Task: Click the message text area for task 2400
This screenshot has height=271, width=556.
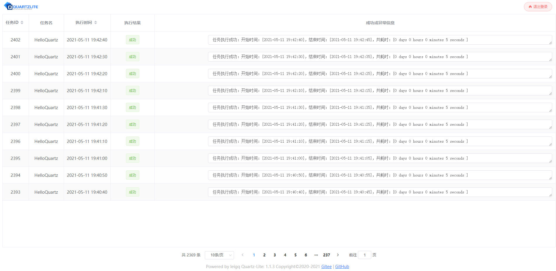Action: pyautogui.click(x=380, y=74)
